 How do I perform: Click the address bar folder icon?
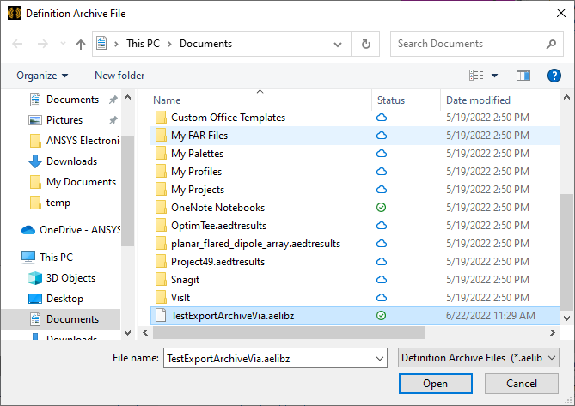click(101, 44)
